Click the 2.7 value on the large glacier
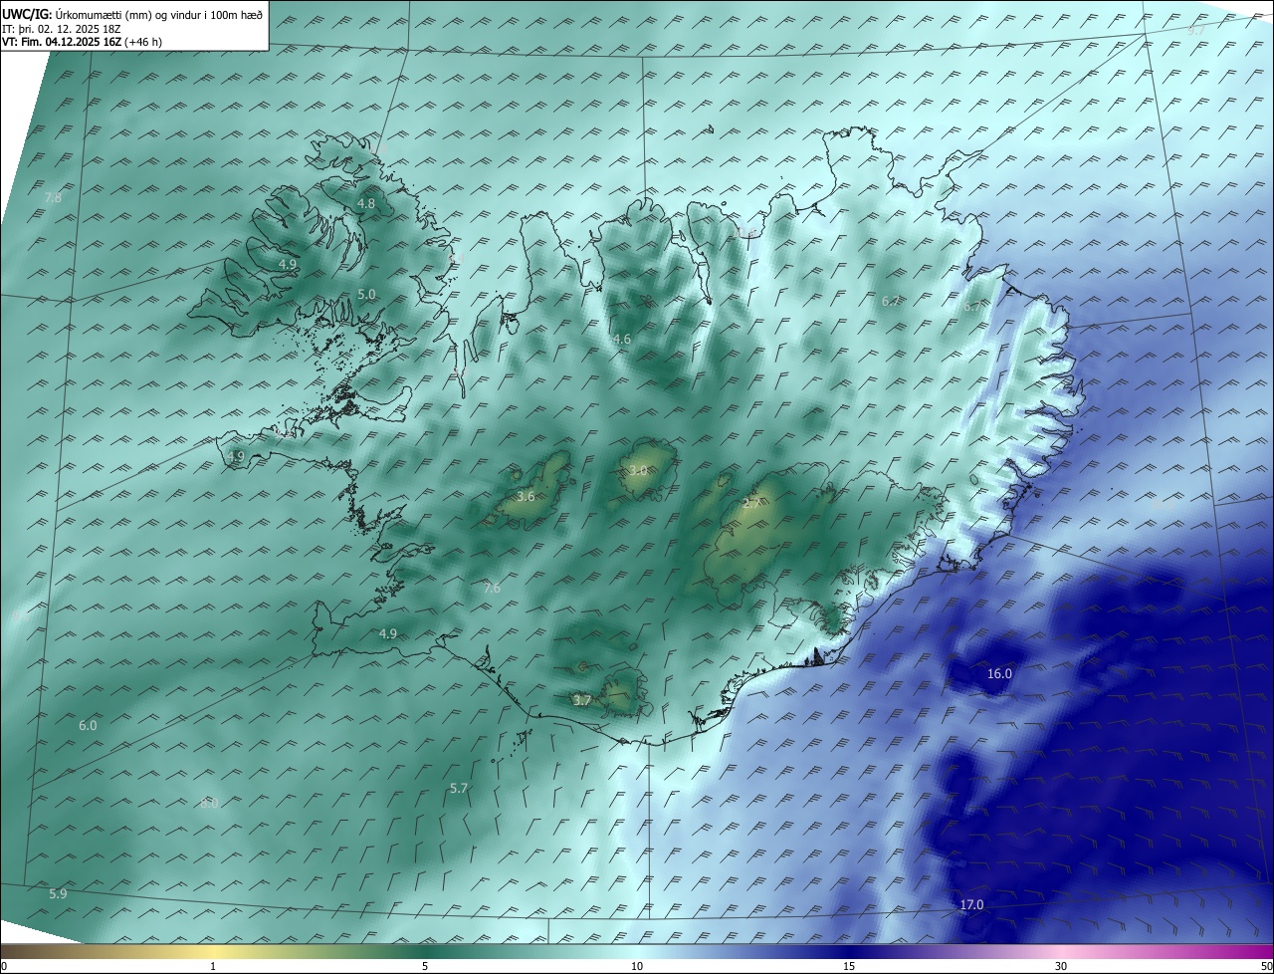Screen dimensions: 1274x974 coord(751,504)
